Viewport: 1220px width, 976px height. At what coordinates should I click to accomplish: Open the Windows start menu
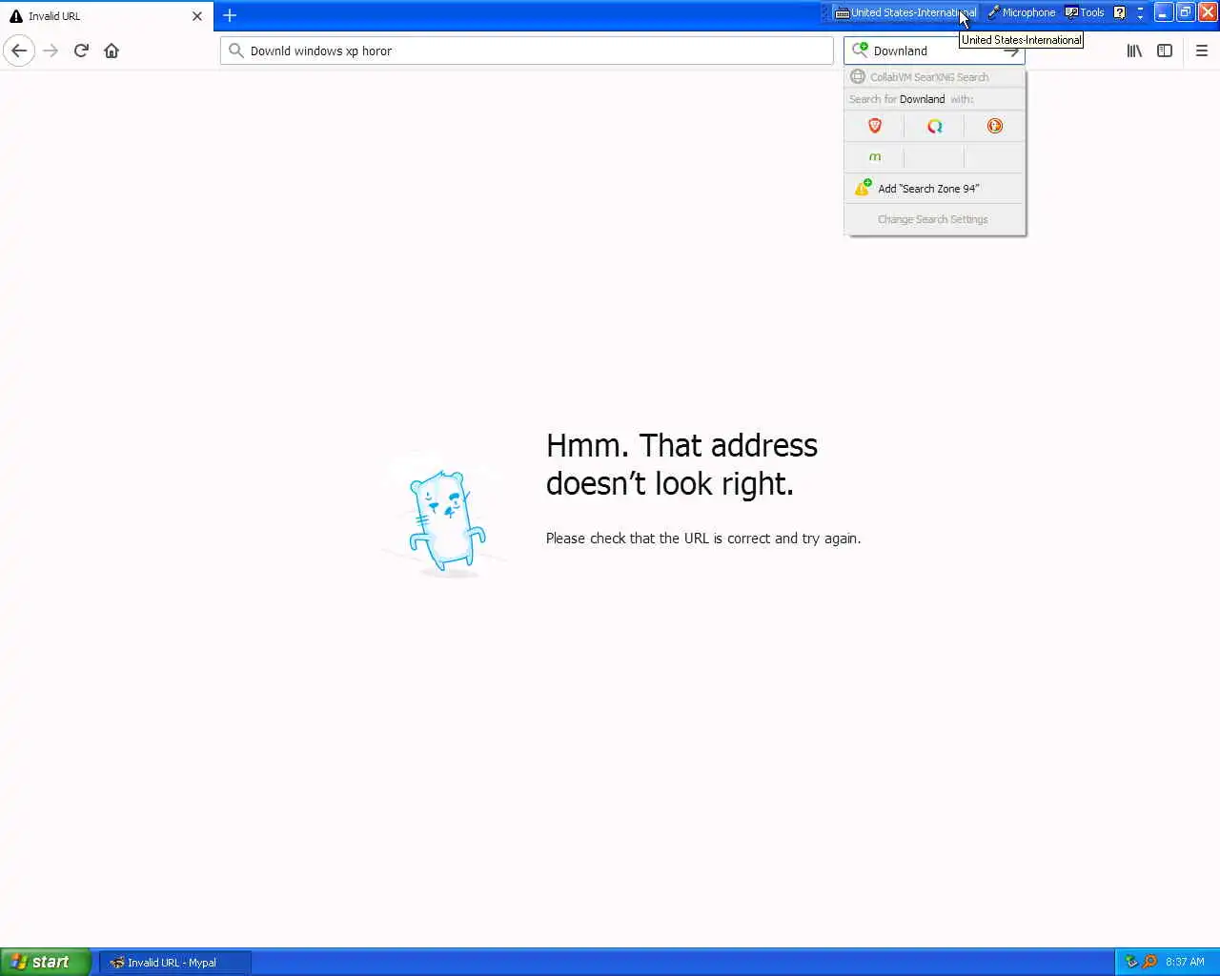pos(46,962)
